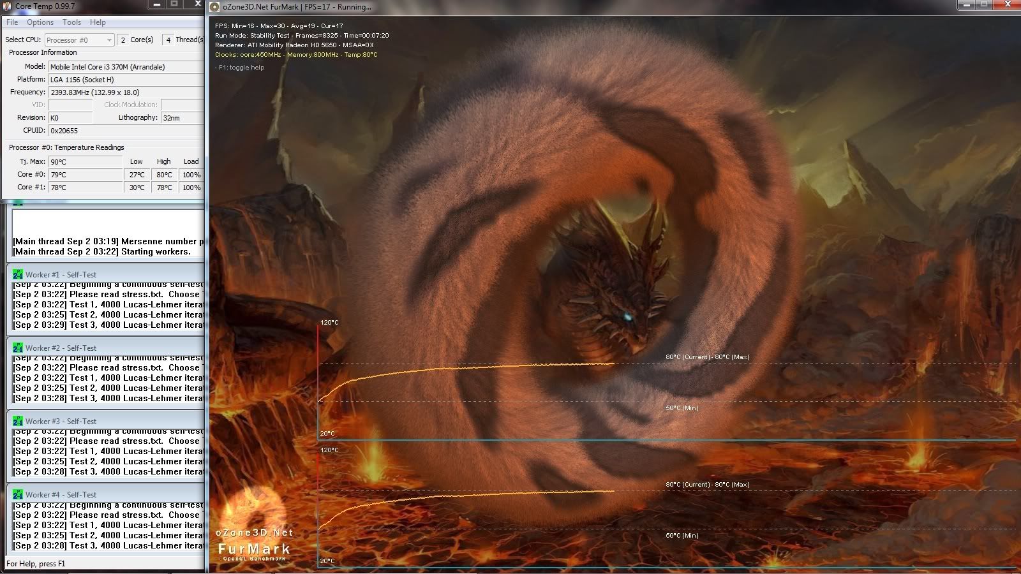Click the lower graph '50°C (Min)' label

(x=682, y=536)
